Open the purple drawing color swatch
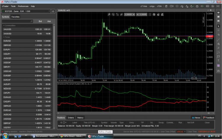Screen dimensions: 222x139 tap(218, 65)
